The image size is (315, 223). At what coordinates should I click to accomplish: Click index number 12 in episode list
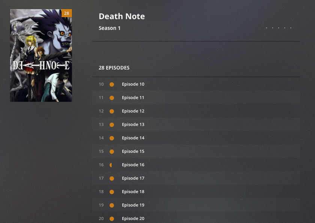click(101, 111)
